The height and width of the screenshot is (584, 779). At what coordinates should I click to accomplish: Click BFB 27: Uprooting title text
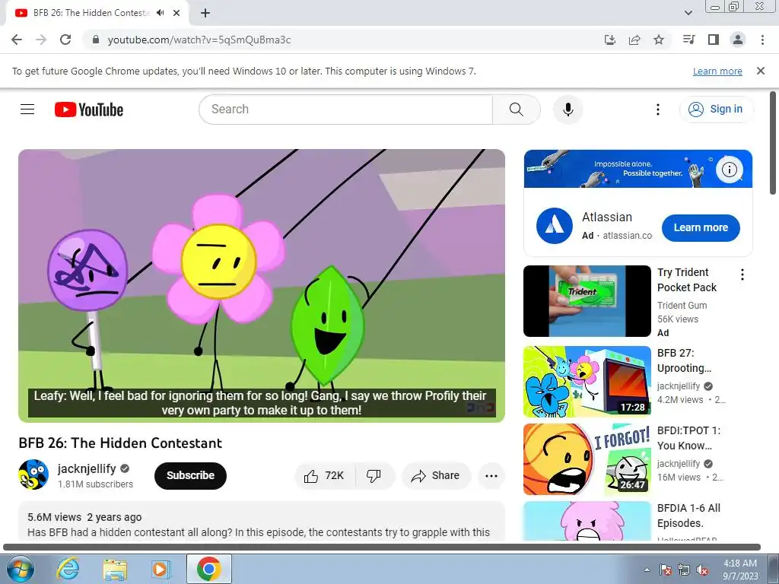click(684, 360)
